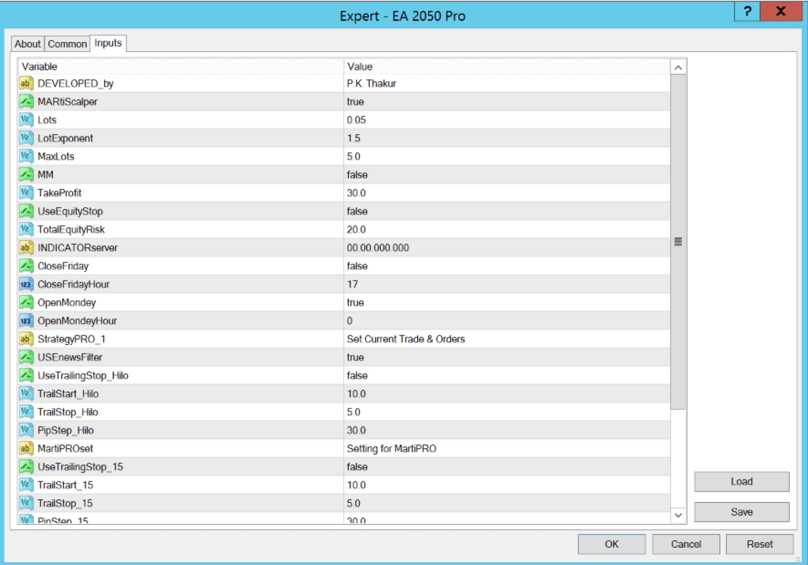Click the string icon beside MartiPROset
The height and width of the screenshot is (565, 808).
pyautogui.click(x=25, y=448)
